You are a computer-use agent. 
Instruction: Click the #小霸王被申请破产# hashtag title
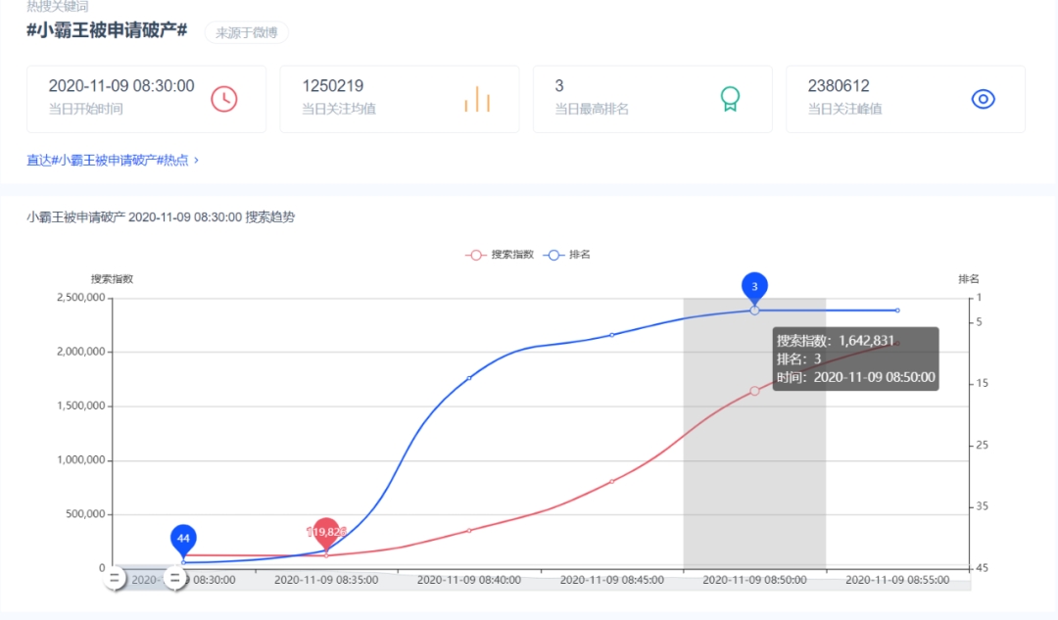pos(107,30)
